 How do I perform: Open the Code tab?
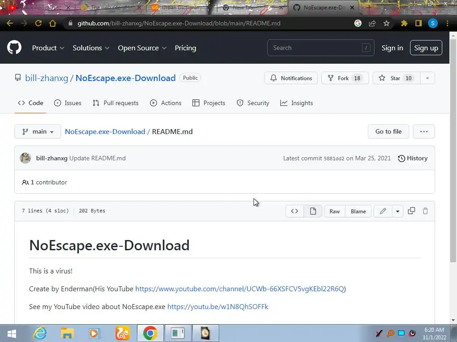30,103
